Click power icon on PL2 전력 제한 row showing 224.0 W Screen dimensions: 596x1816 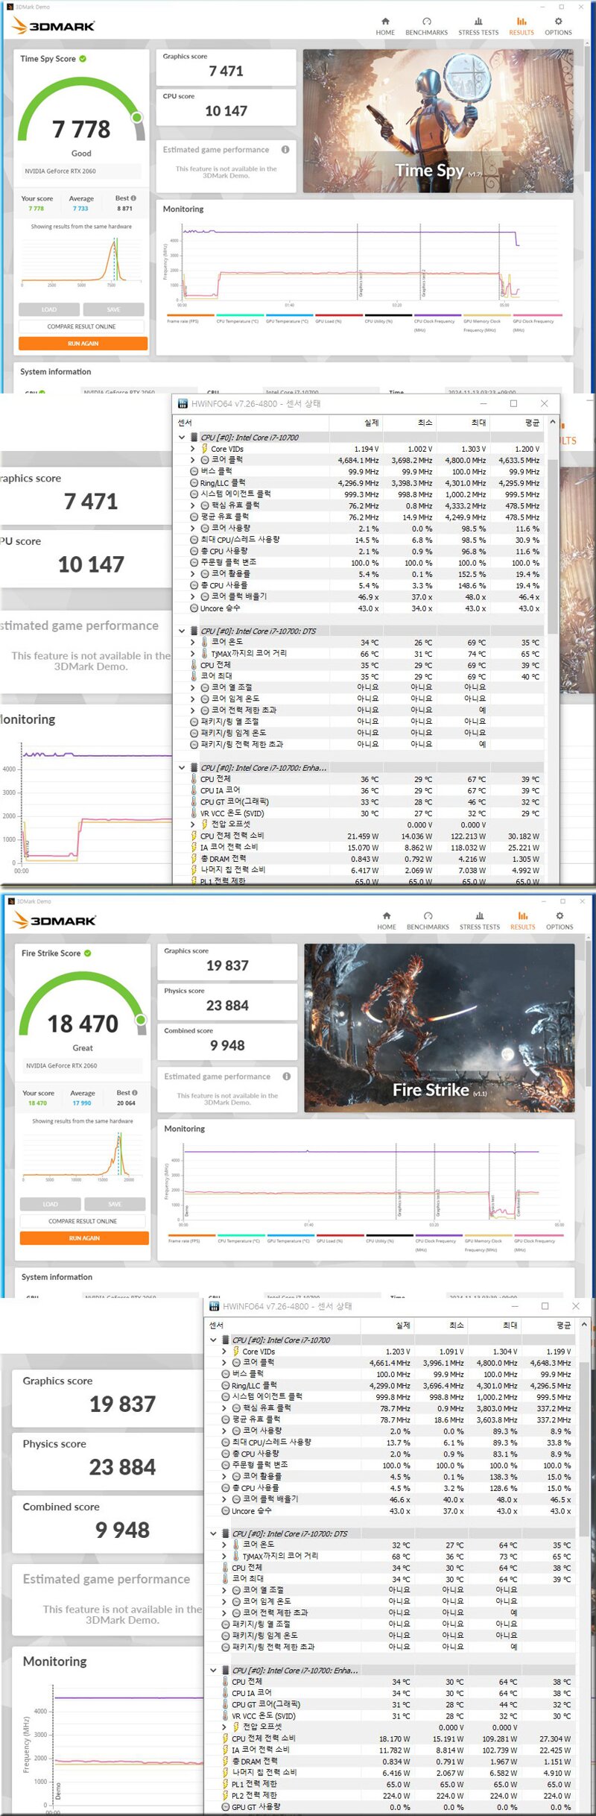225,1795
